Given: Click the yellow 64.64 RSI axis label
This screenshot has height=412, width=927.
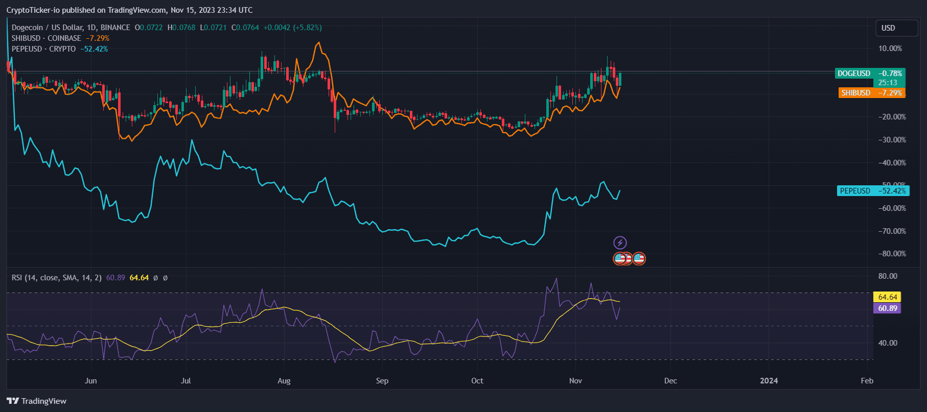Looking at the screenshot, I should pos(887,297).
